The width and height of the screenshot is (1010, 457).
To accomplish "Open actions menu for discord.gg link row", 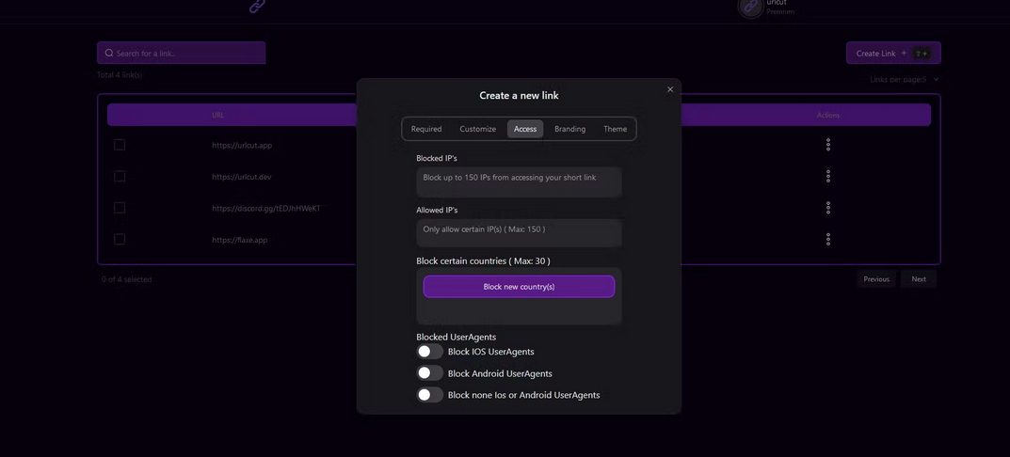I will (827, 208).
